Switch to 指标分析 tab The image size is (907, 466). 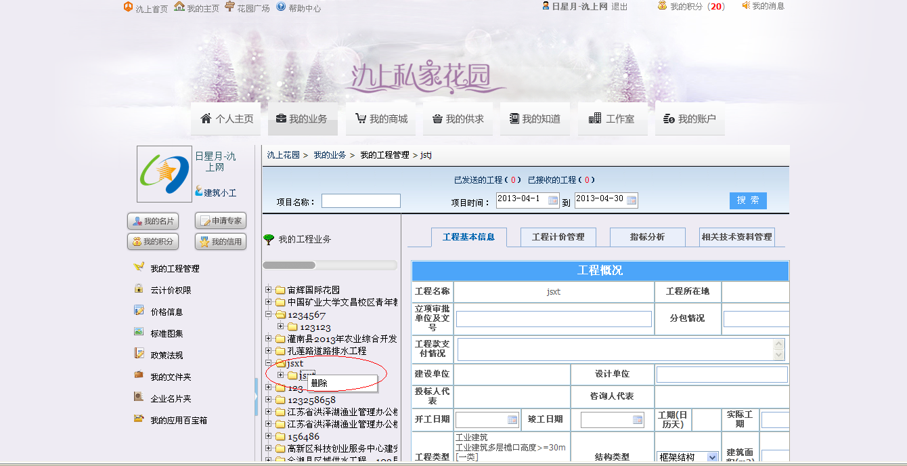648,237
